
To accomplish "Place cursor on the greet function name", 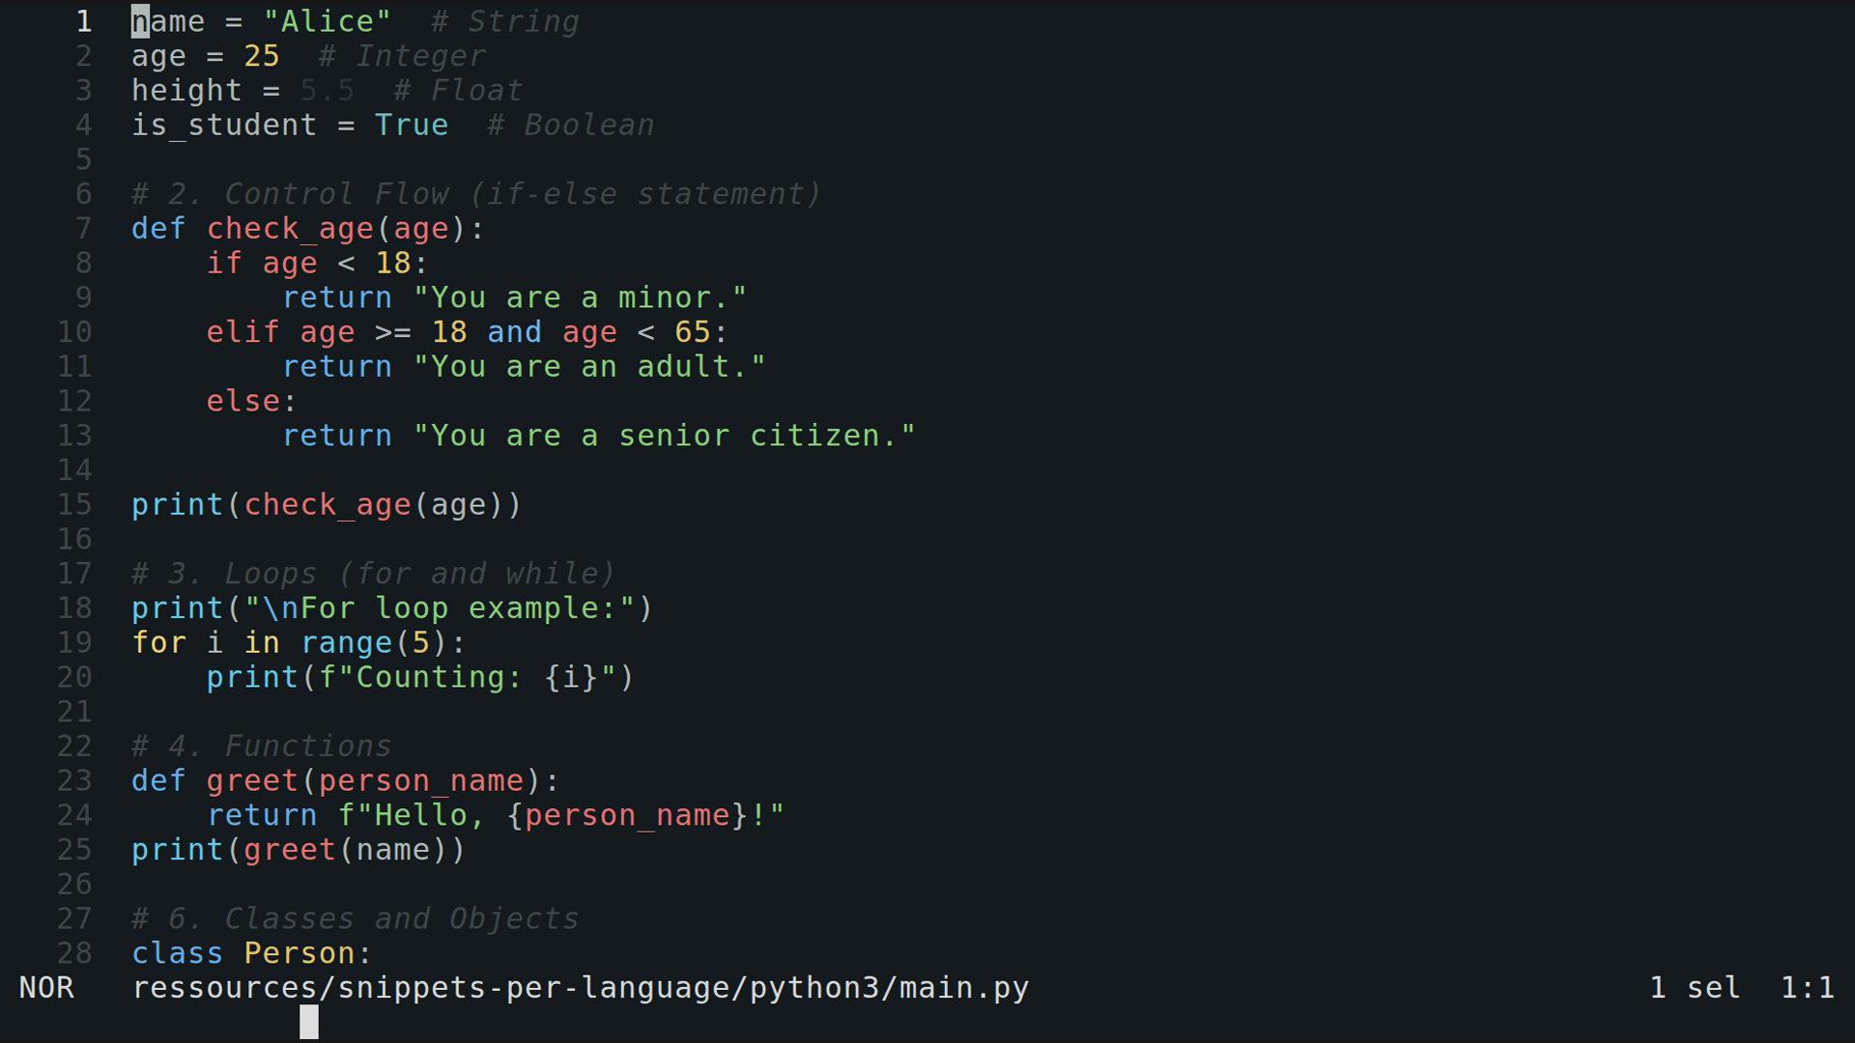I will [251, 779].
